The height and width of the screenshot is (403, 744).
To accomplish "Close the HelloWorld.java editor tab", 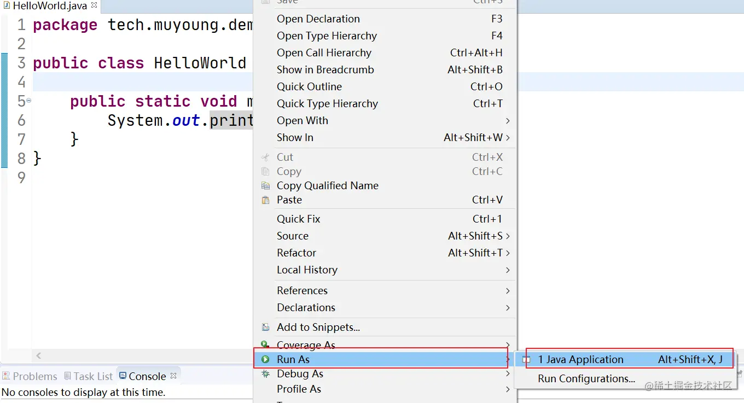I will pyautogui.click(x=94, y=5).
